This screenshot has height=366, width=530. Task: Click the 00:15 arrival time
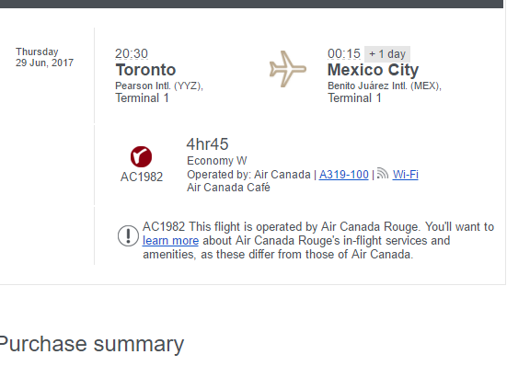tap(344, 53)
